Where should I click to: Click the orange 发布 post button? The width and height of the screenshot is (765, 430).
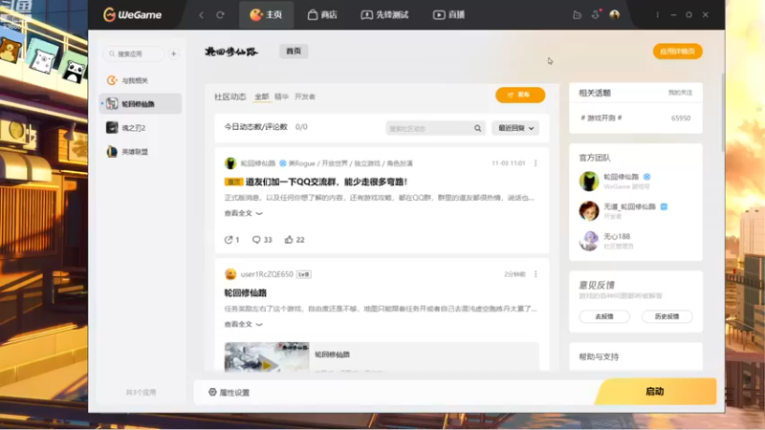520,95
